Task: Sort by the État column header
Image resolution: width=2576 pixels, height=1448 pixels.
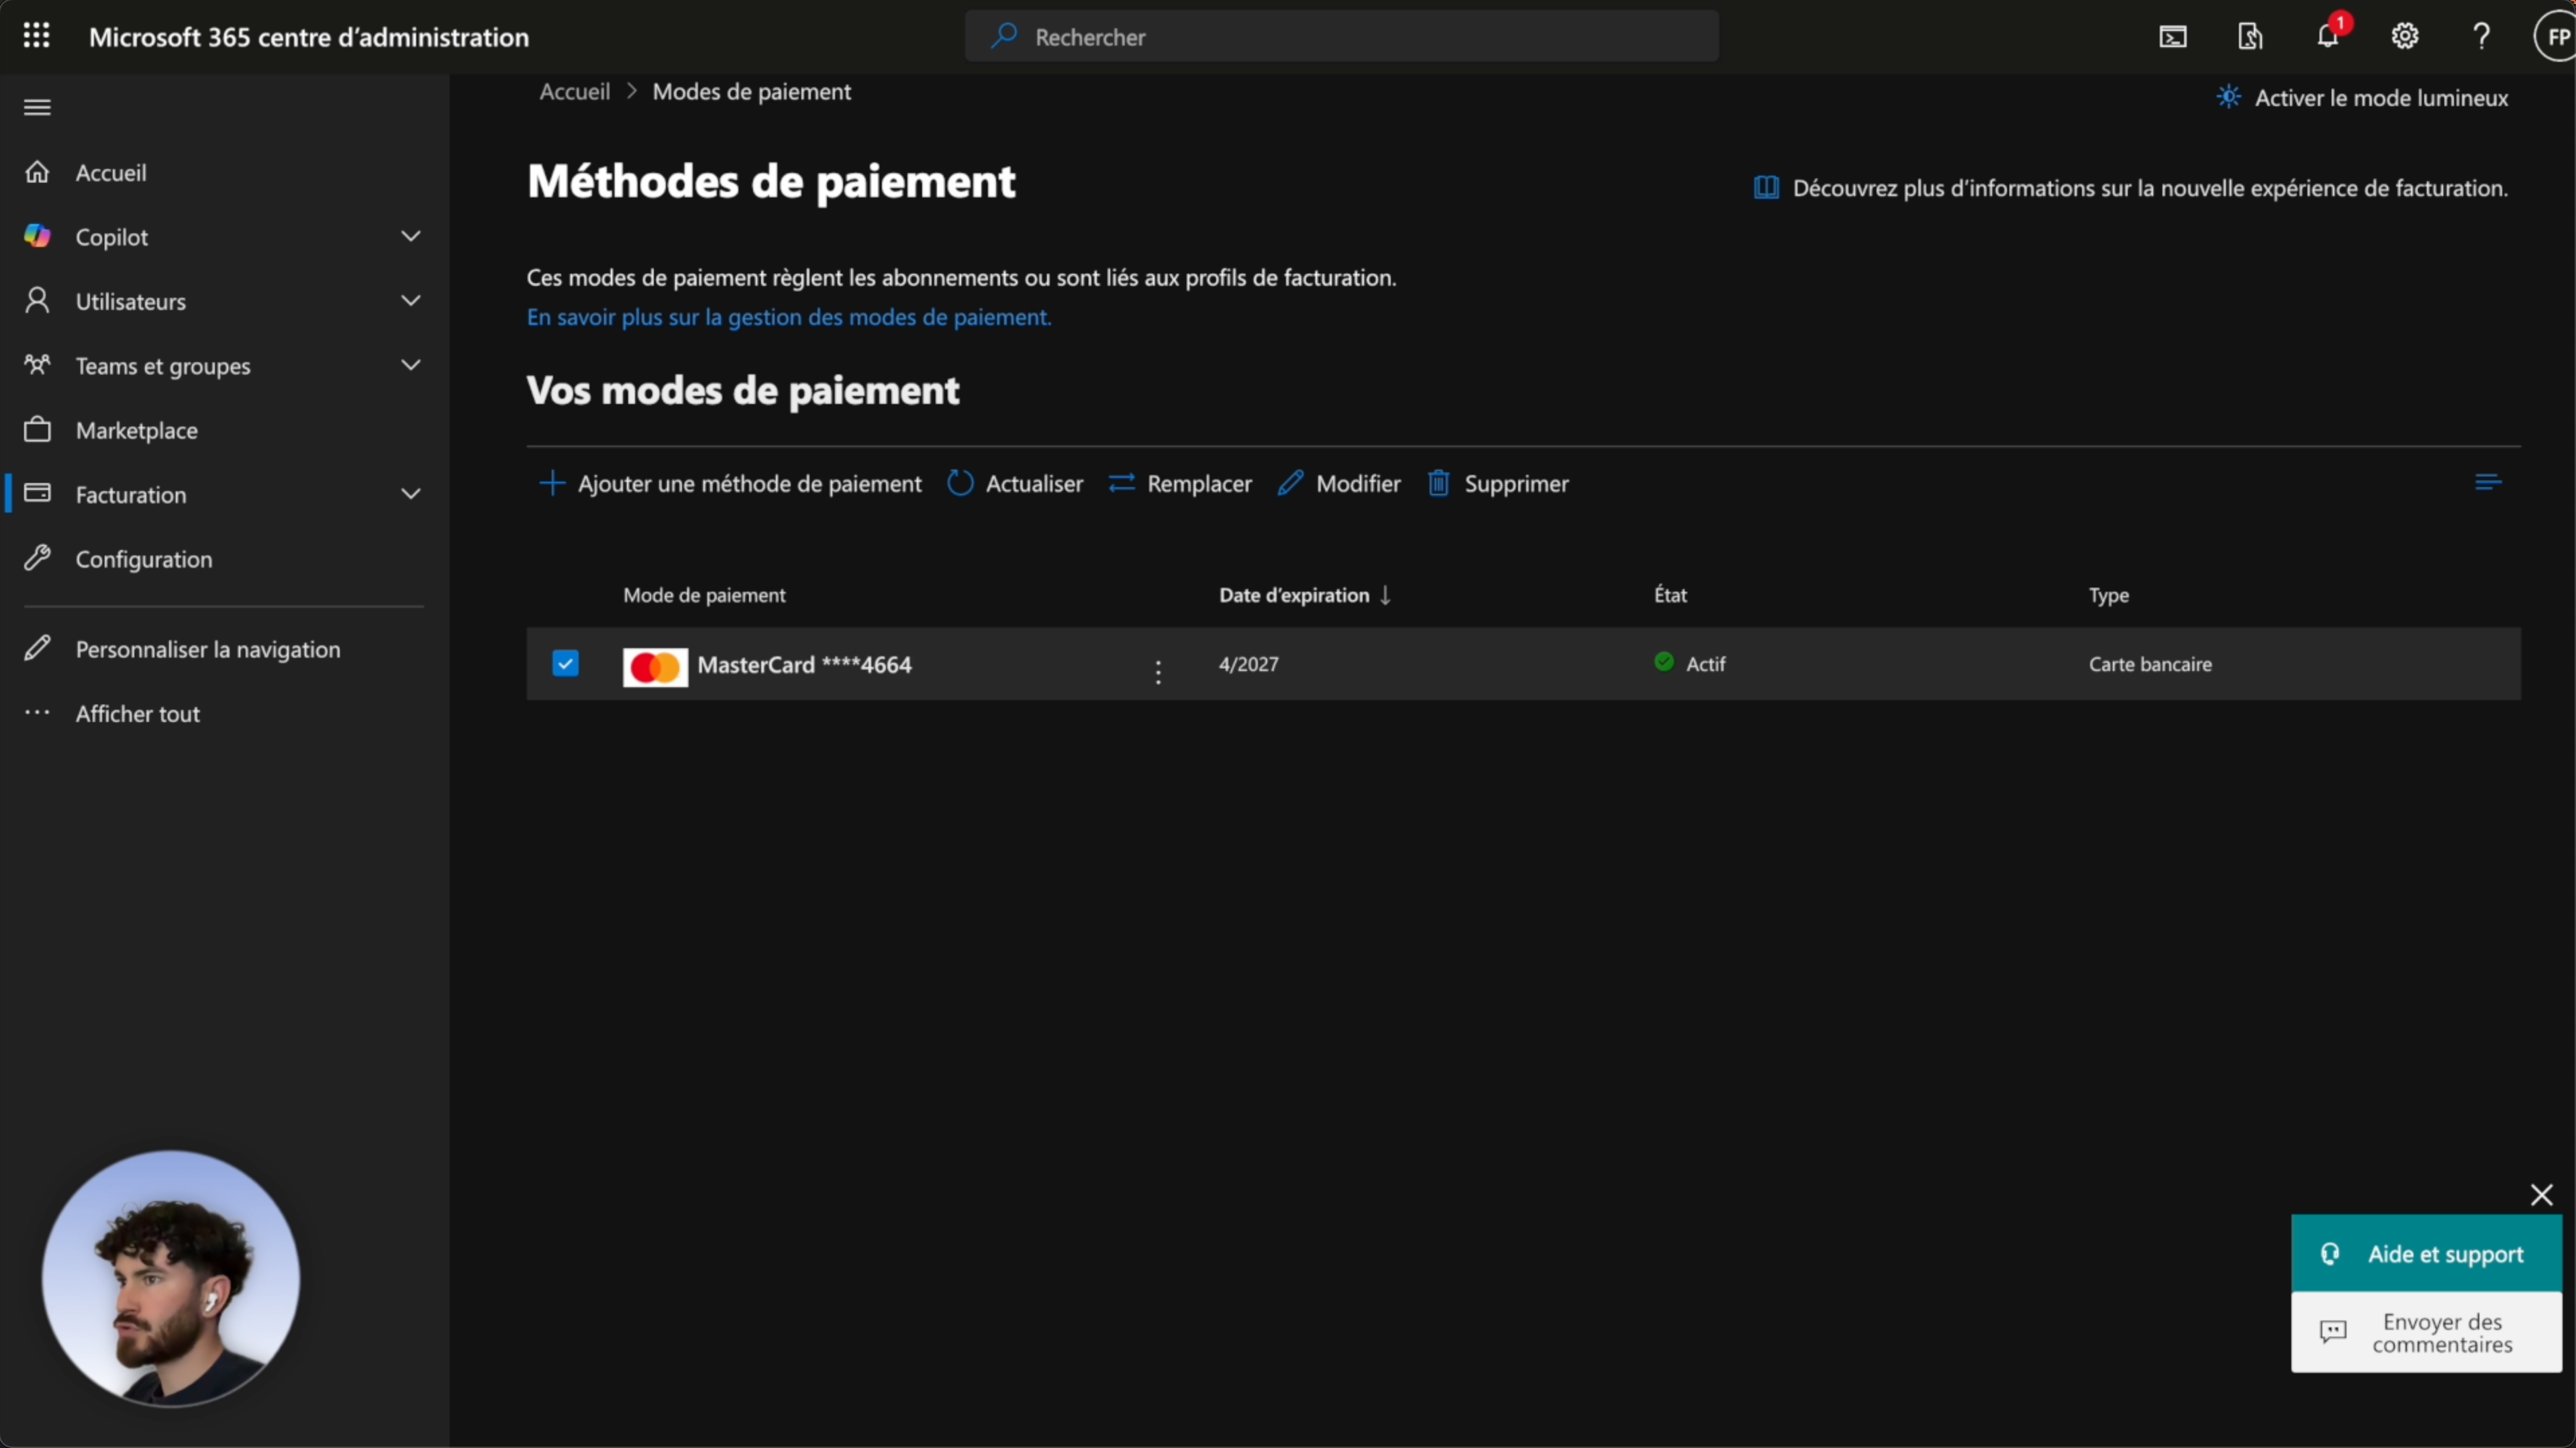Action: [1670, 595]
